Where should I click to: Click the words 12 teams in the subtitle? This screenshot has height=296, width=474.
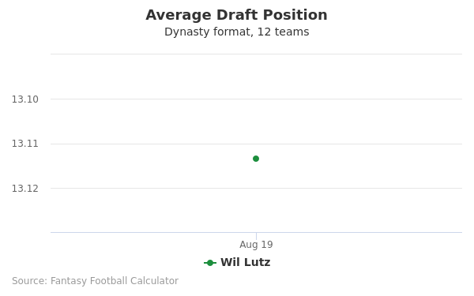[x=283, y=32]
